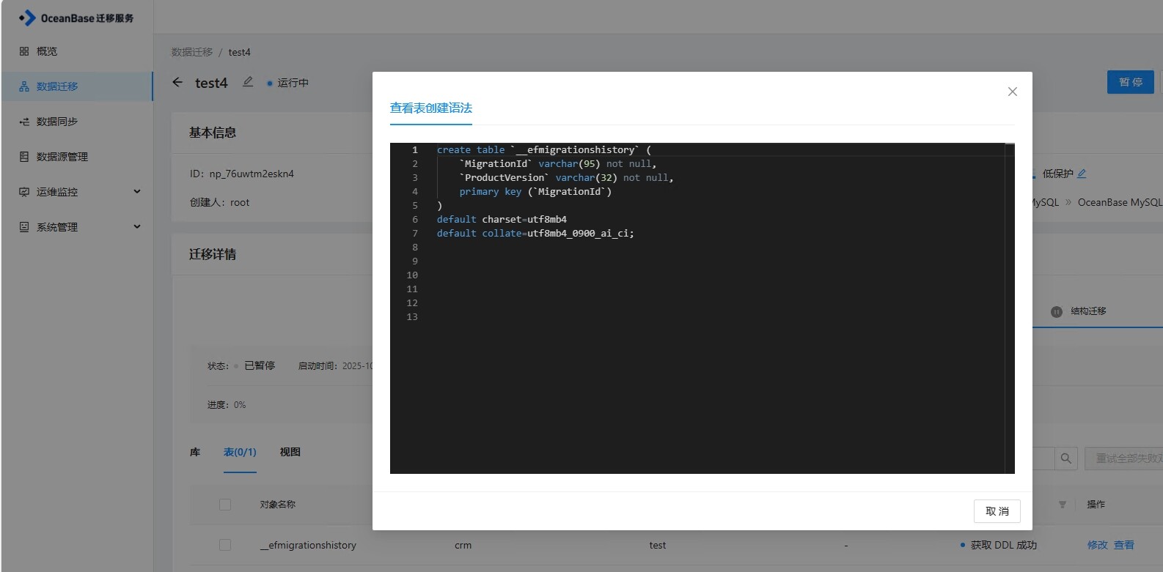Viewport: 1163px width, 572px height.
Task: Open the column filter icon near 操作
Action: [1062, 505]
